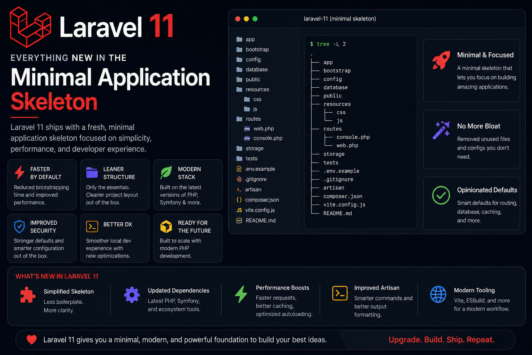The image size is (532, 355).
Task: Click the Opinionated Defaults card title
Action: click(x=487, y=190)
